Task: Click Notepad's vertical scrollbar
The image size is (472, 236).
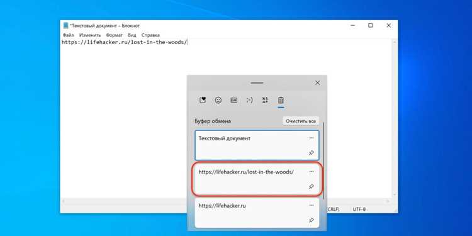Action: tap(395, 118)
